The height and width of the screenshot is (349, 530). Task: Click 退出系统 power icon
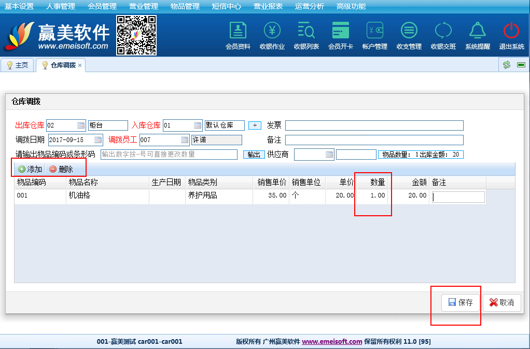(x=511, y=31)
